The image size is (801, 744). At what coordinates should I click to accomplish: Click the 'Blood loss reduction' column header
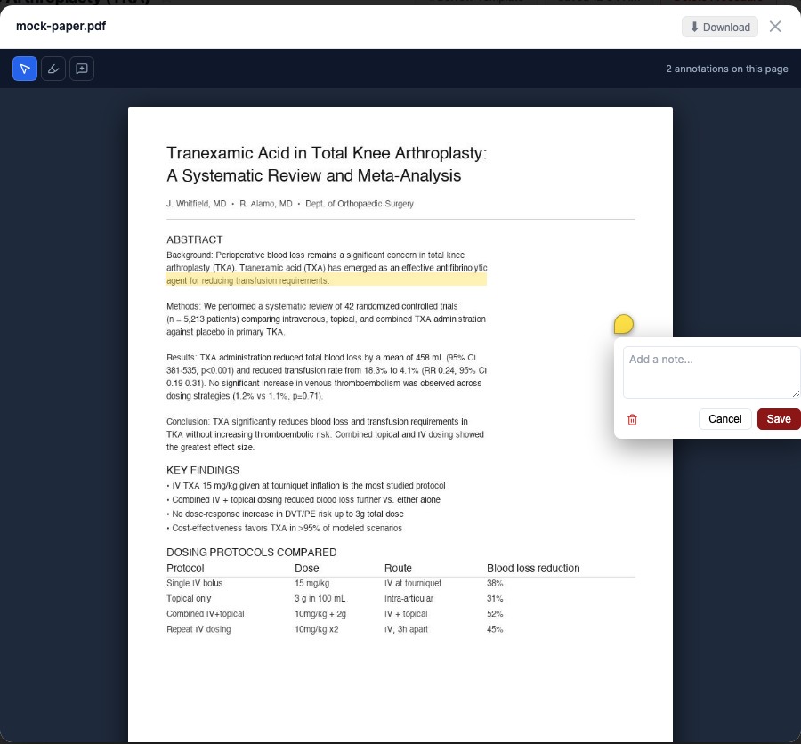(x=533, y=568)
